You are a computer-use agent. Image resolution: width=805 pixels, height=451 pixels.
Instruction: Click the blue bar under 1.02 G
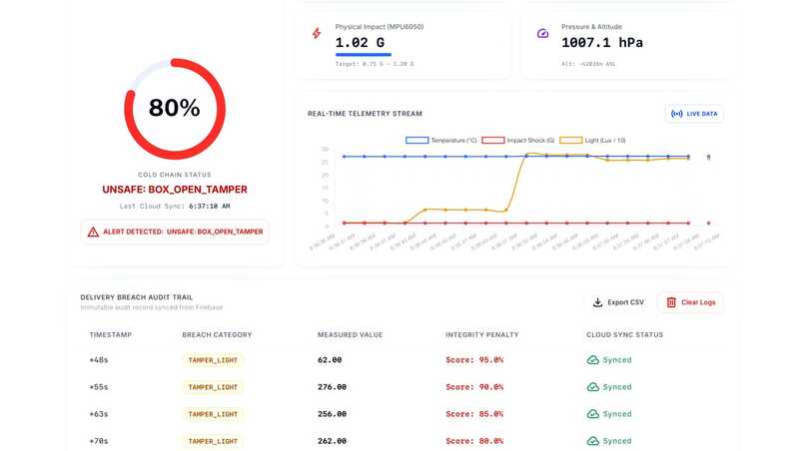363,55
